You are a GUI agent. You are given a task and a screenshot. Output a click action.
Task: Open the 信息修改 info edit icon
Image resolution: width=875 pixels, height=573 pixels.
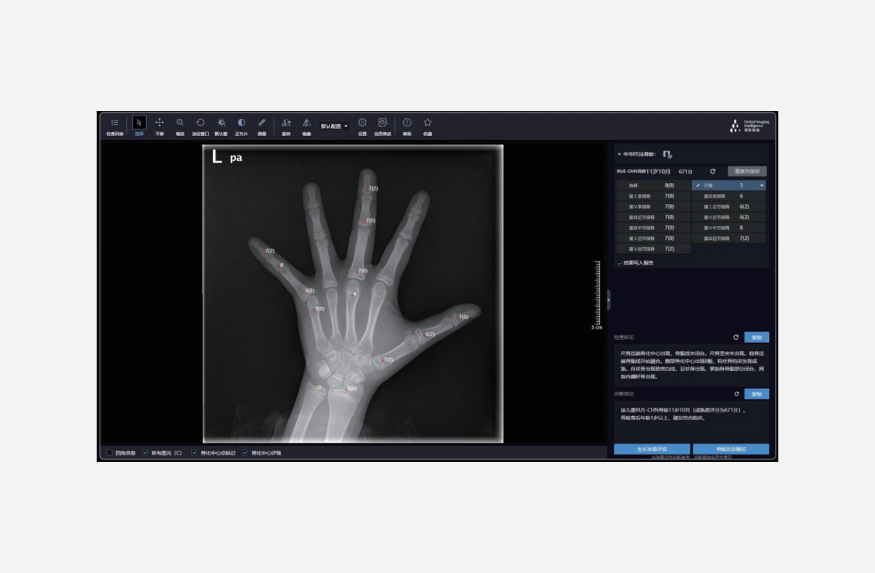[382, 123]
